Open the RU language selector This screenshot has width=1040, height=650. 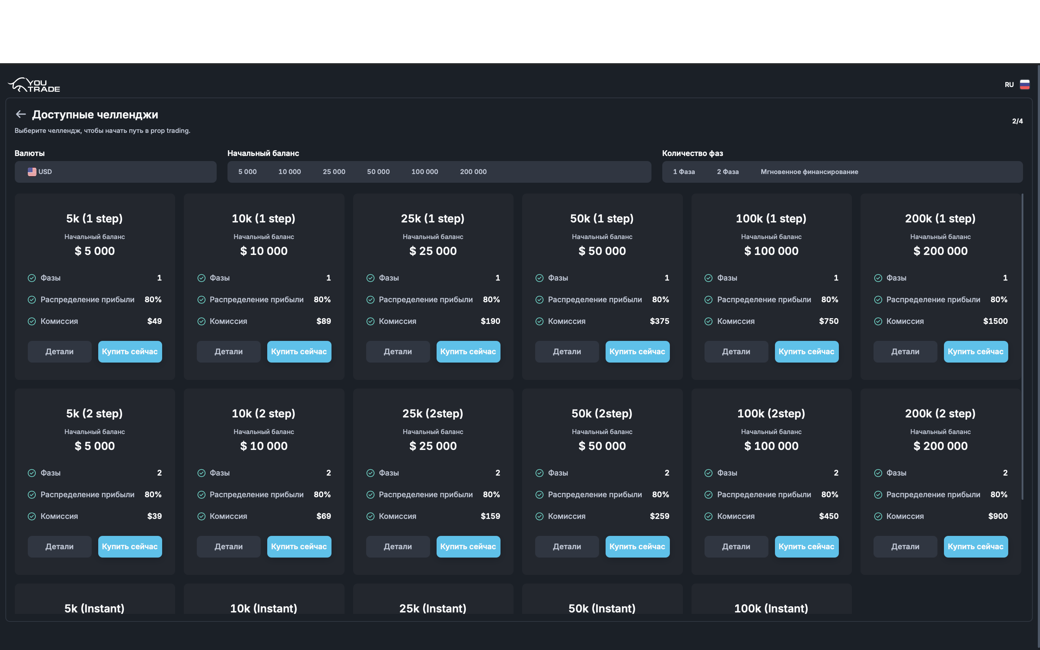click(1009, 85)
